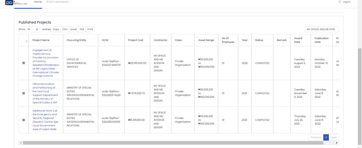Screen dimensions: 362x148
Task: Click the Print button
Action: (x=90, y=30)
